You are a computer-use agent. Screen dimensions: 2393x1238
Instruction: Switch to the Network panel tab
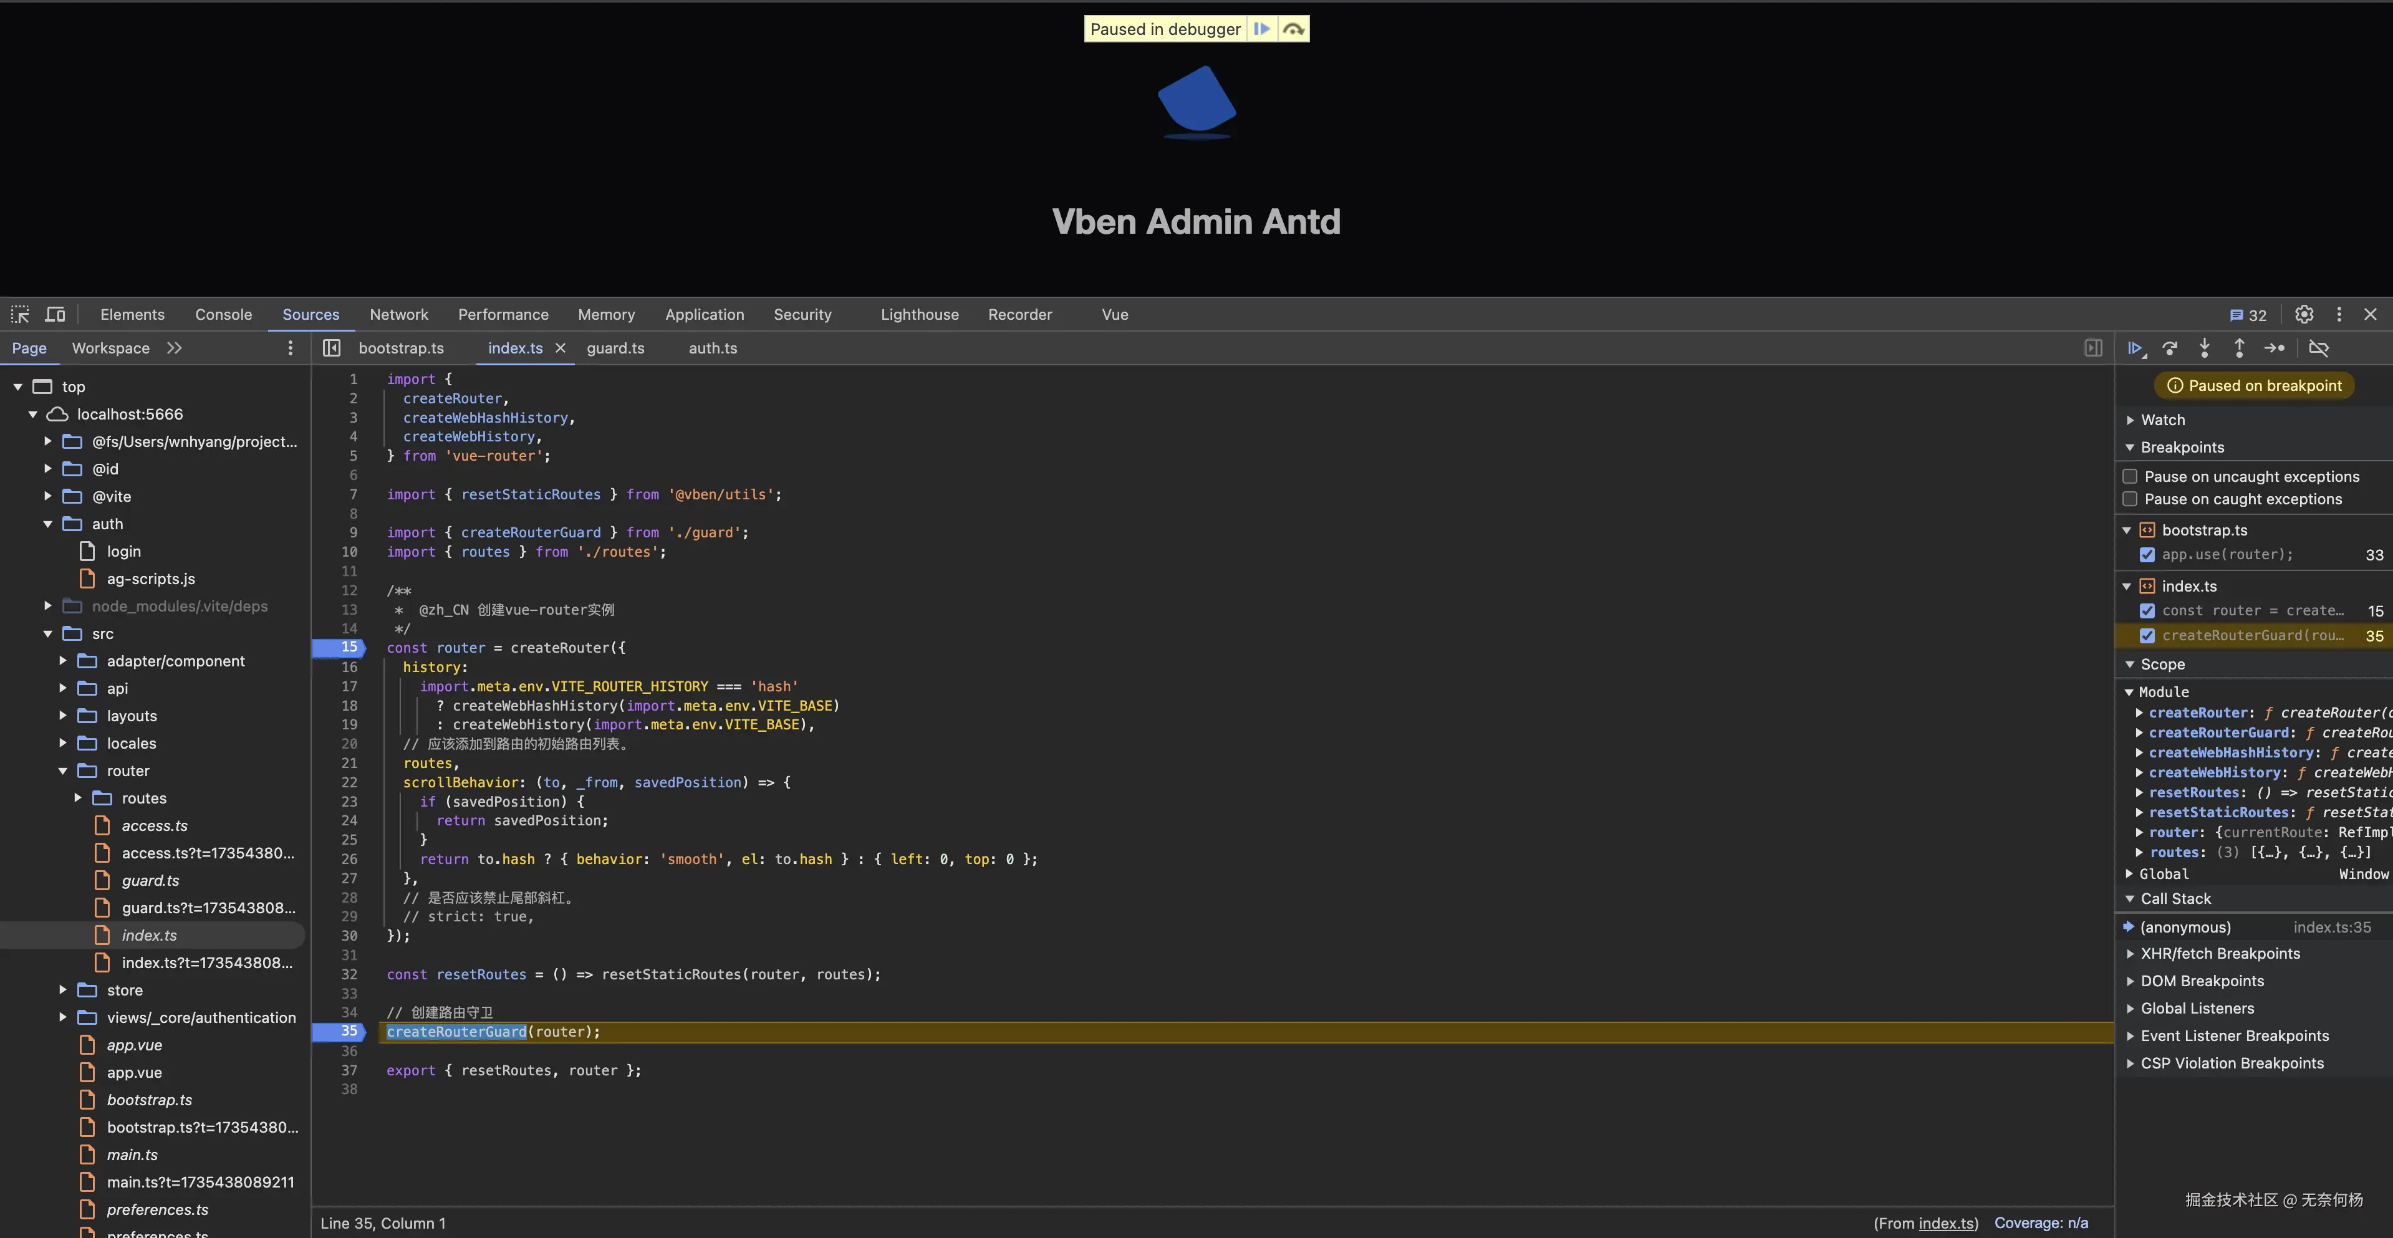coord(398,315)
